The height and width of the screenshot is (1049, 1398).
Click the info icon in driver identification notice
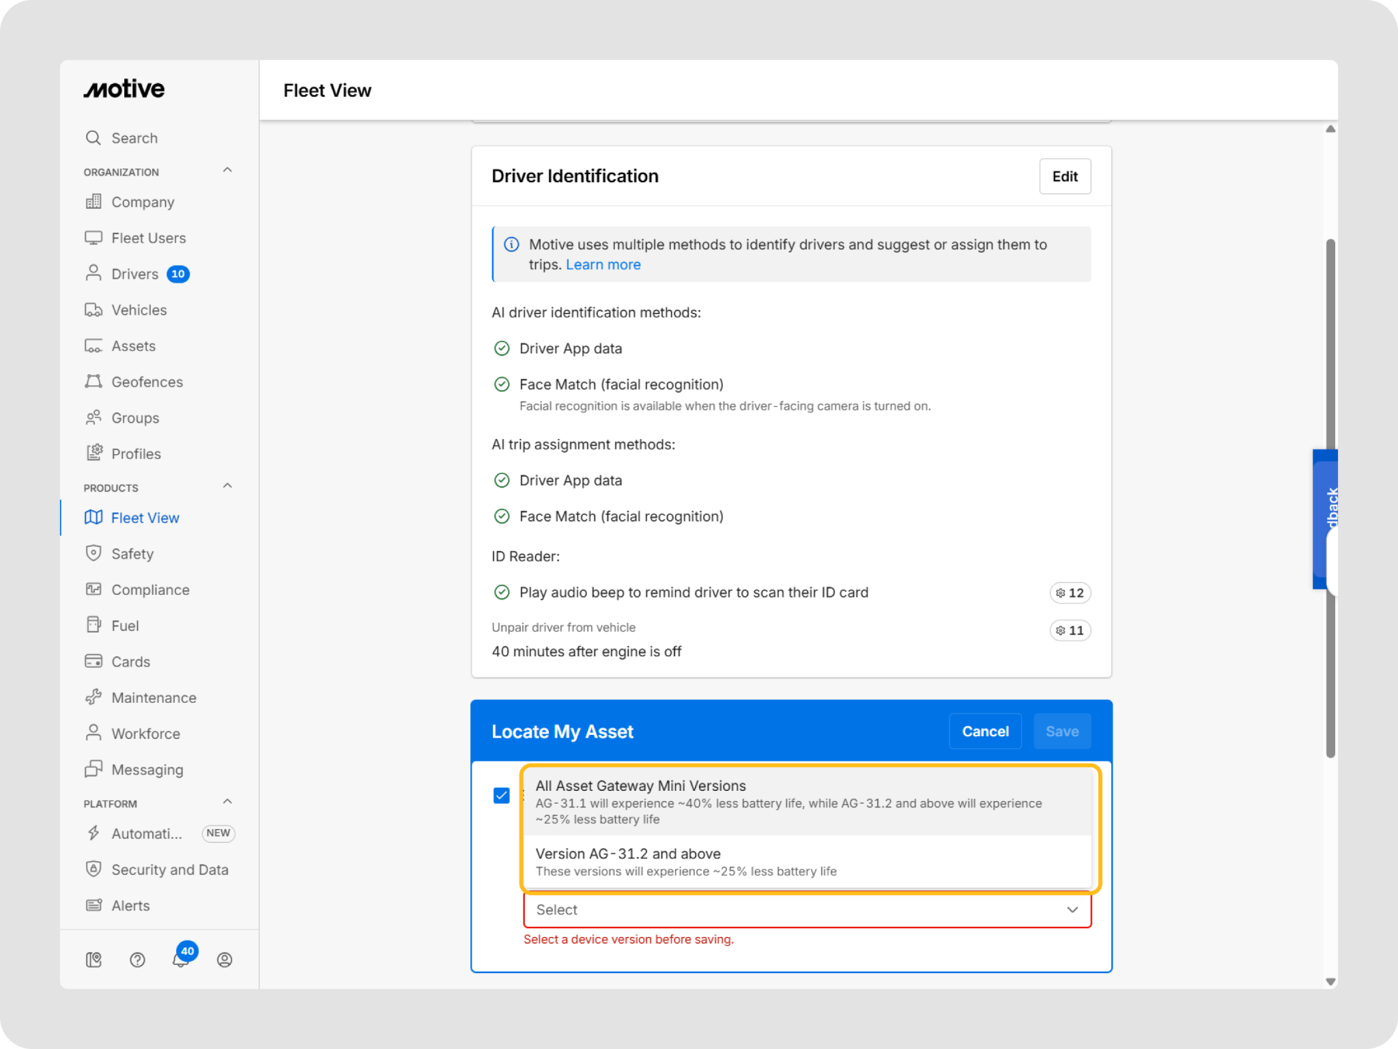coord(511,244)
